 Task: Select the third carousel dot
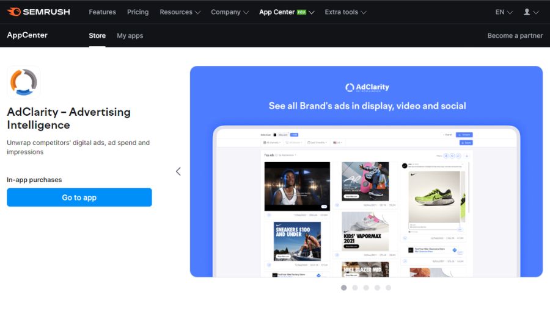point(366,288)
